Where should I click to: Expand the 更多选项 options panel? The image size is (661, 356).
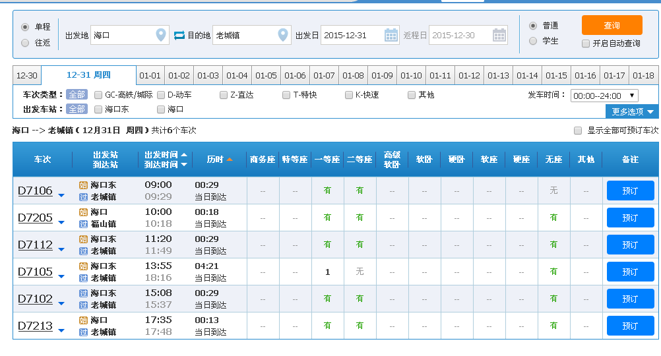[632, 111]
